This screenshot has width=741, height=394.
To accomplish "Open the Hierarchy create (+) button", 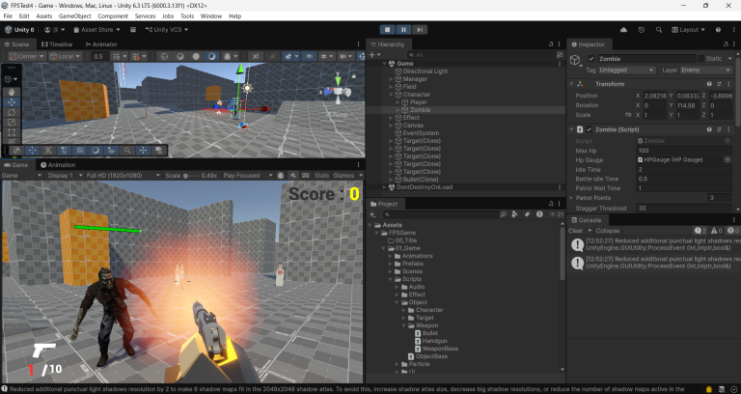I will (x=374, y=55).
